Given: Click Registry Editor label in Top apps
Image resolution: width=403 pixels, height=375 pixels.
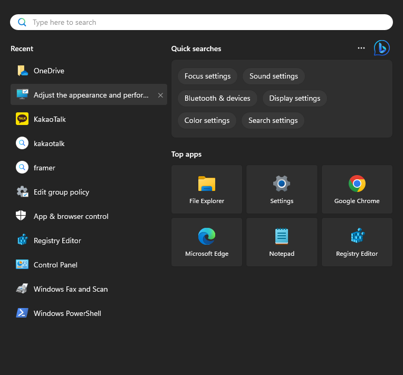Looking at the screenshot, I should click(357, 254).
